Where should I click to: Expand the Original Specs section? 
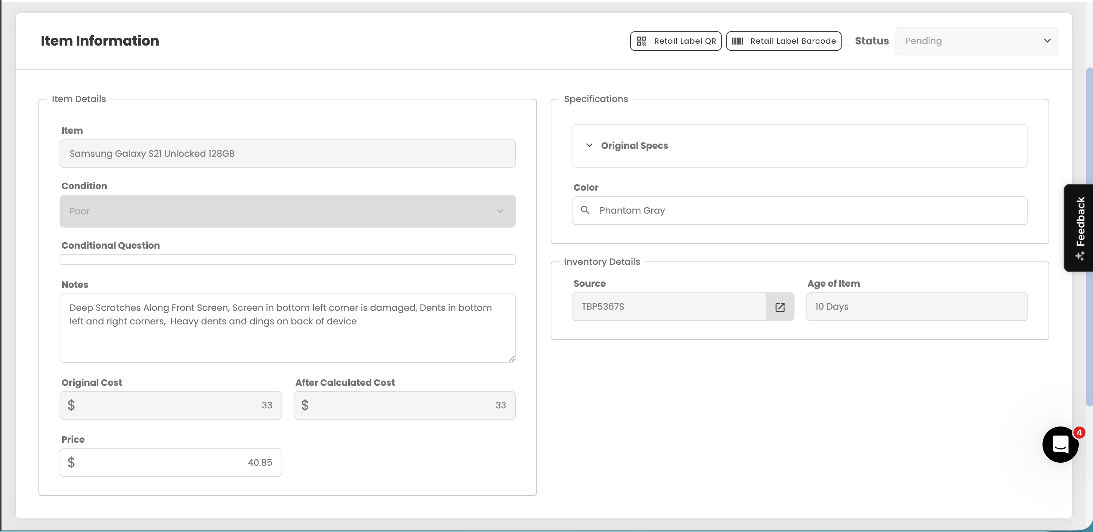coord(799,145)
